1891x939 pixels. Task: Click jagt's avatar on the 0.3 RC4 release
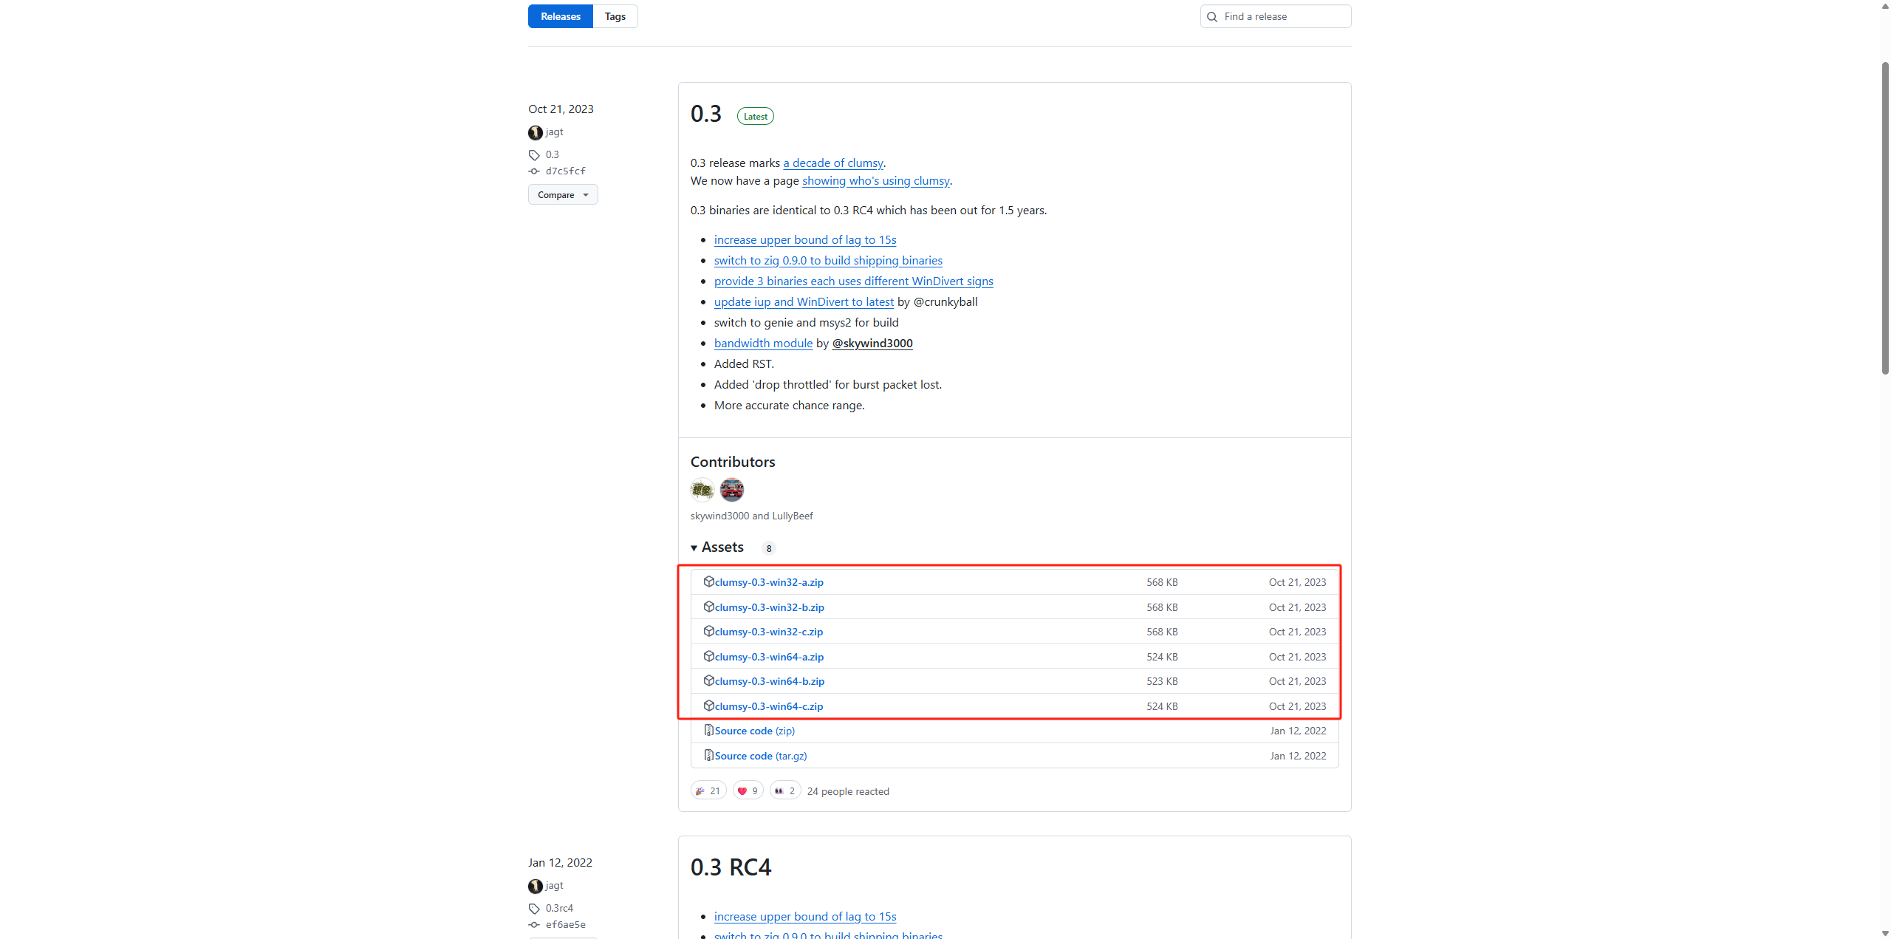pyautogui.click(x=536, y=887)
